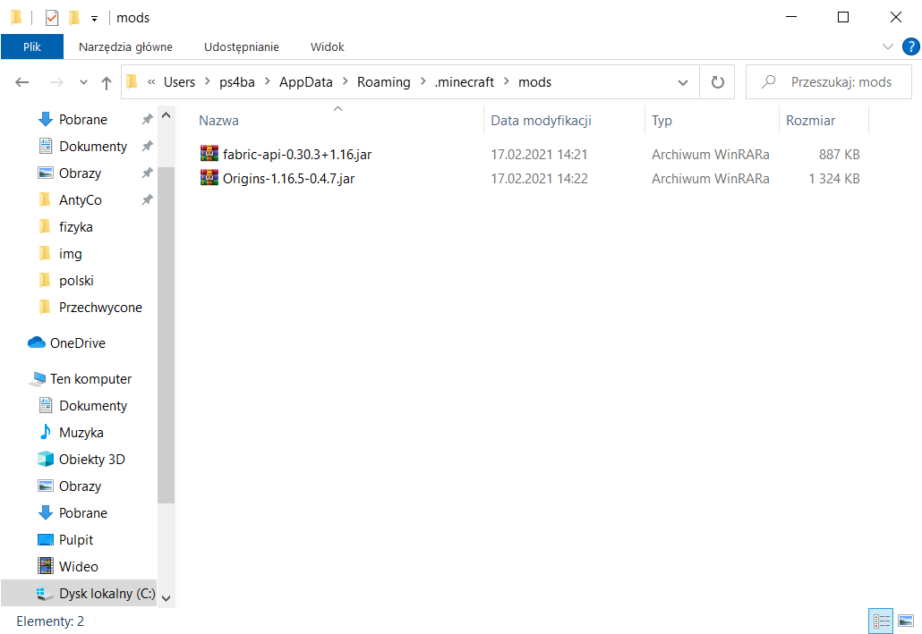Open pinned Dokumenty in Quick access
The image size is (922, 634).
coord(92,147)
